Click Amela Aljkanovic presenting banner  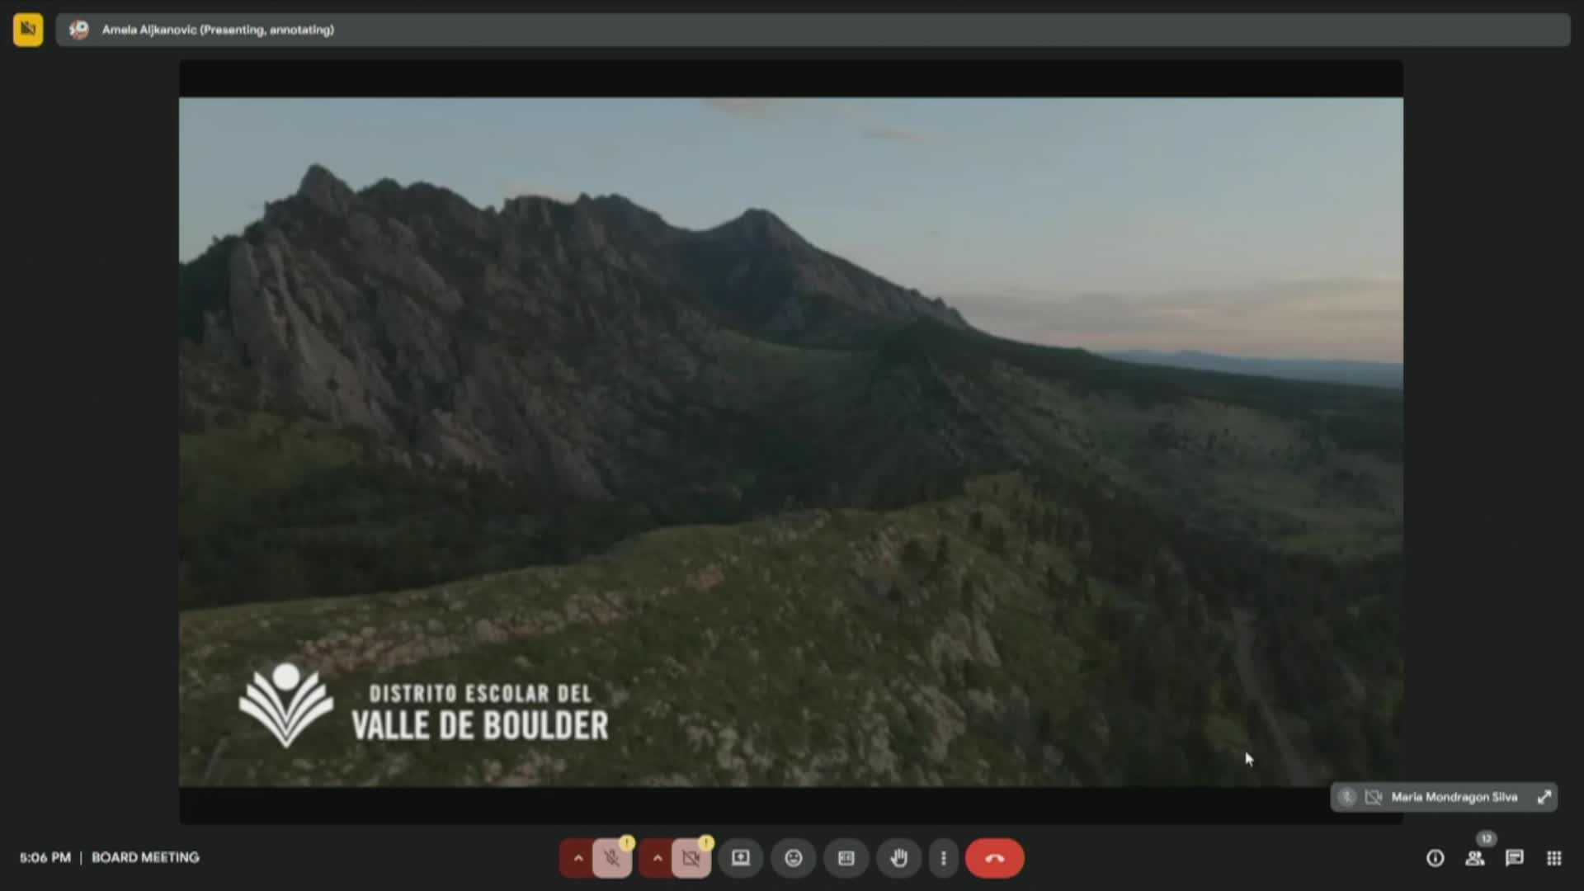218,30
